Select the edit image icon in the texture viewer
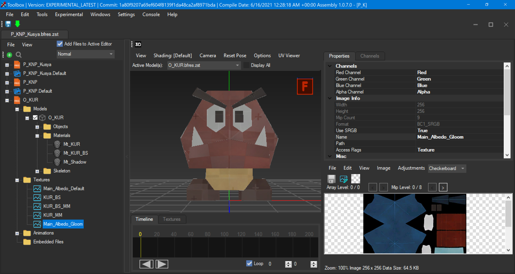The image size is (515, 274). (344, 178)
